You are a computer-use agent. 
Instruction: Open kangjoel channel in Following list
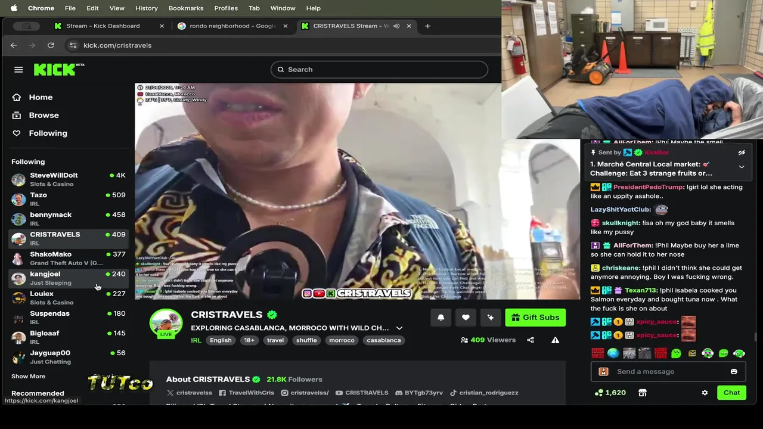coord(68,278)
